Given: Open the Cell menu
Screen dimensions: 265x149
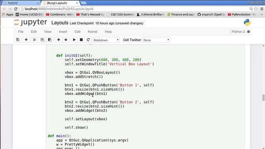Looking at the screenshot, I should tap(77, 32).
